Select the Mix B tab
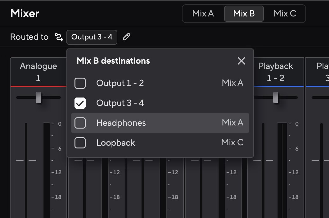 244,14
